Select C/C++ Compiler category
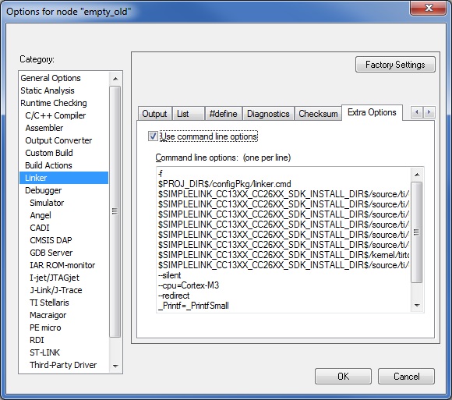 pyautogui.click(x=55, y=115)
